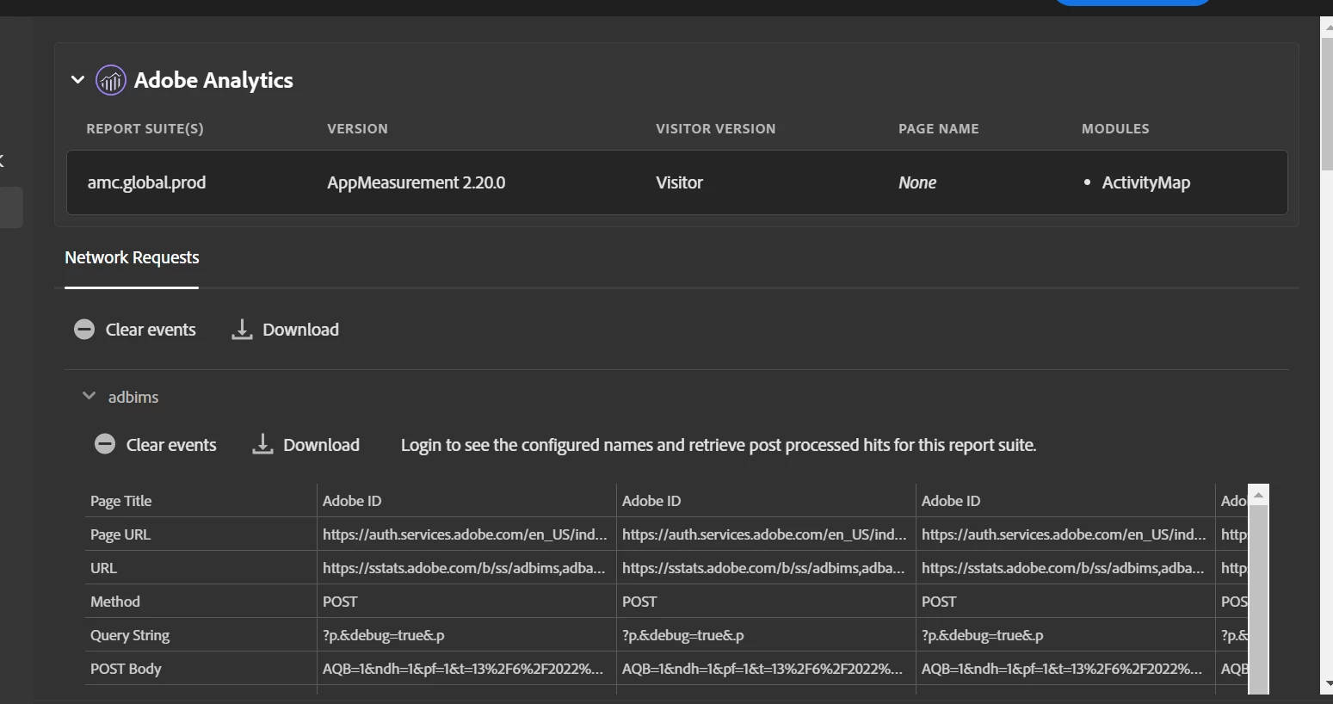Click the Adobe Analytics logo icon

click(x=111, y=80)
